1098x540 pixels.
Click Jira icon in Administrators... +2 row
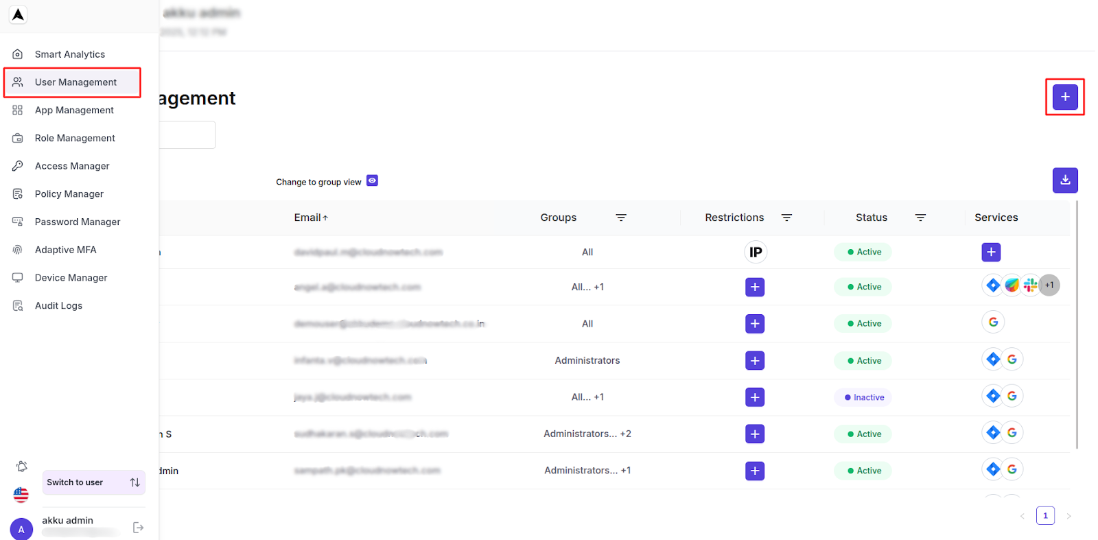click(x=993, y=432)
